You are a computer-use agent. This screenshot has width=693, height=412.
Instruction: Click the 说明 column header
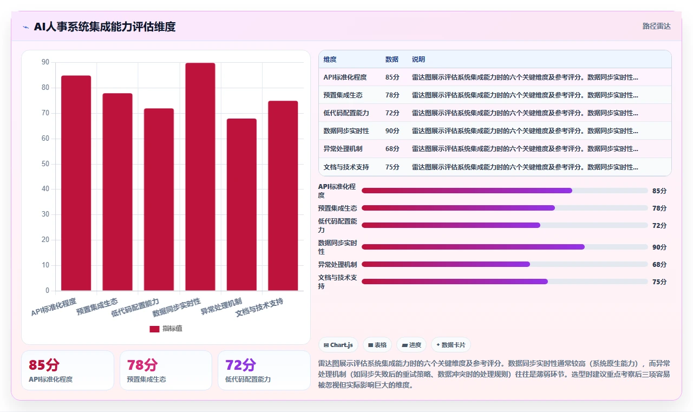(x=419, y=60)
